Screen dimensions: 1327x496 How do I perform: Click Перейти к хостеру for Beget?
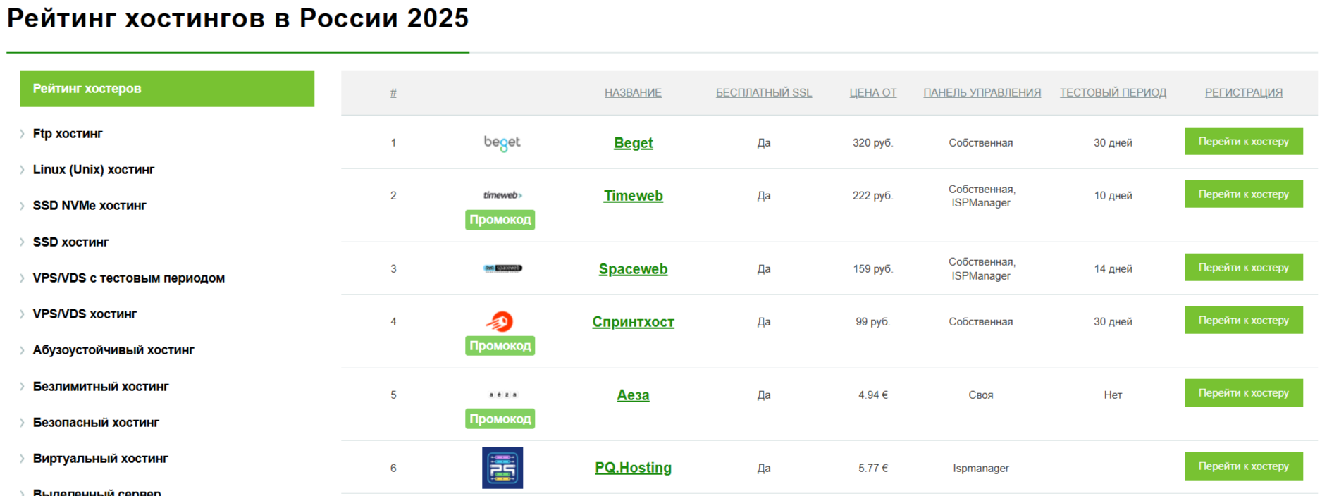pos(1244,141)
